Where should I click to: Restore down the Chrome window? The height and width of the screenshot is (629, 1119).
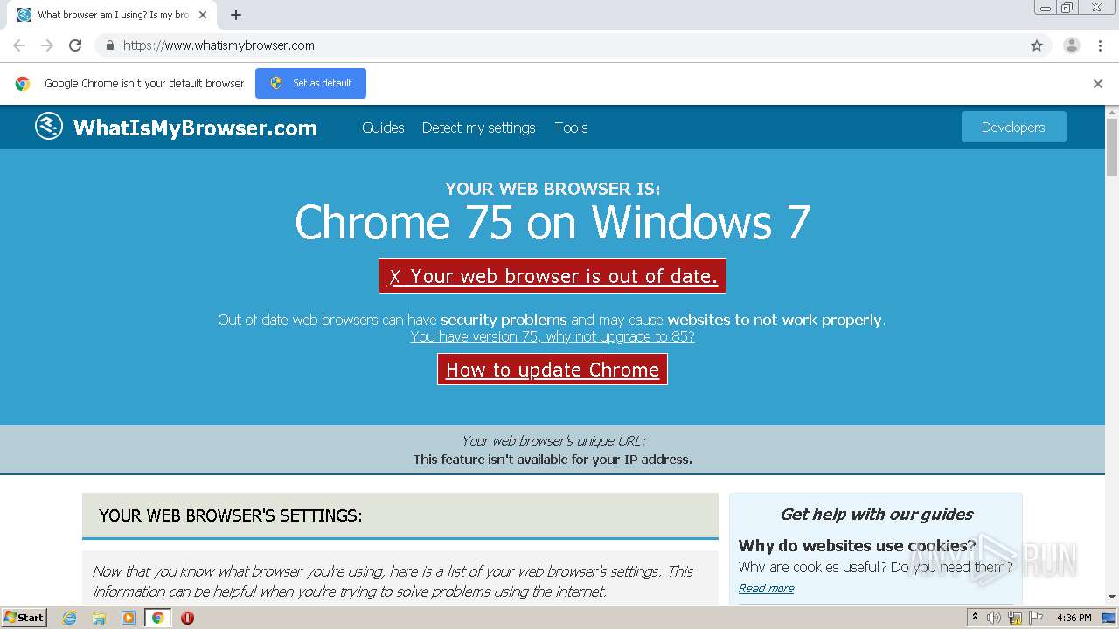pos(1067,7)
